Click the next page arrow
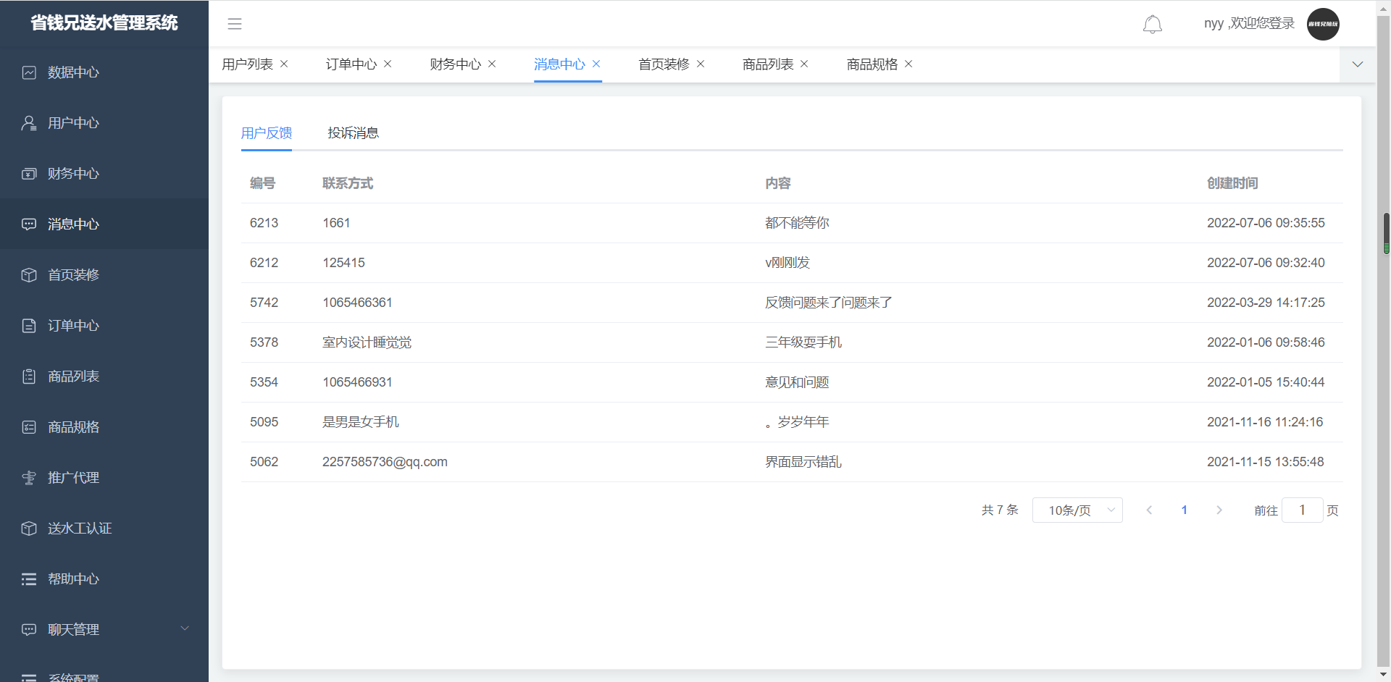The image size is (1391, 682). pos(1219,510)
